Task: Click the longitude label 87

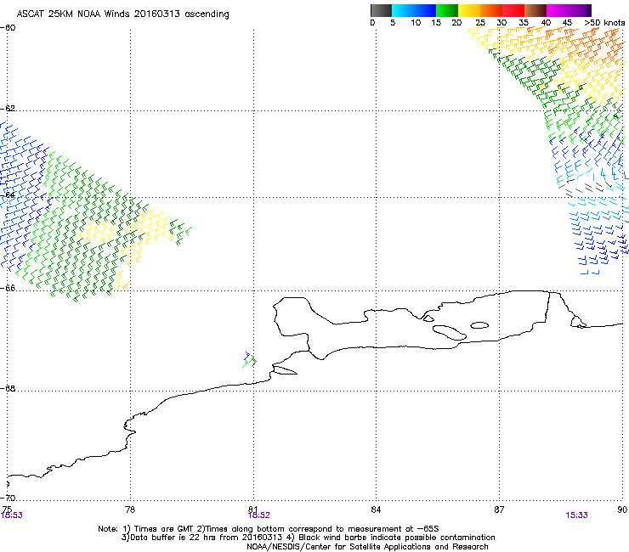Action: point(499,509)
